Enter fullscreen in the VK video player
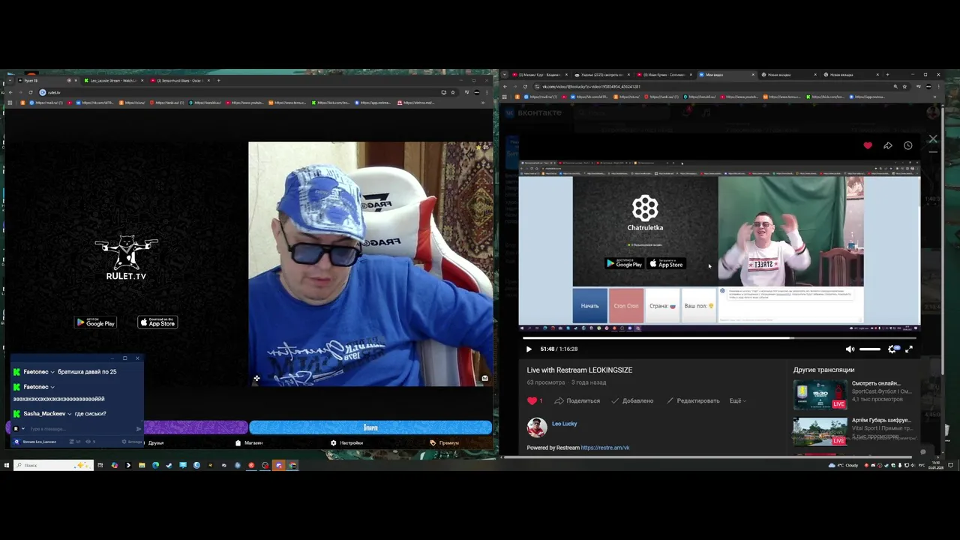Viewport: 960px width, 540px height. tap(909, 349)
